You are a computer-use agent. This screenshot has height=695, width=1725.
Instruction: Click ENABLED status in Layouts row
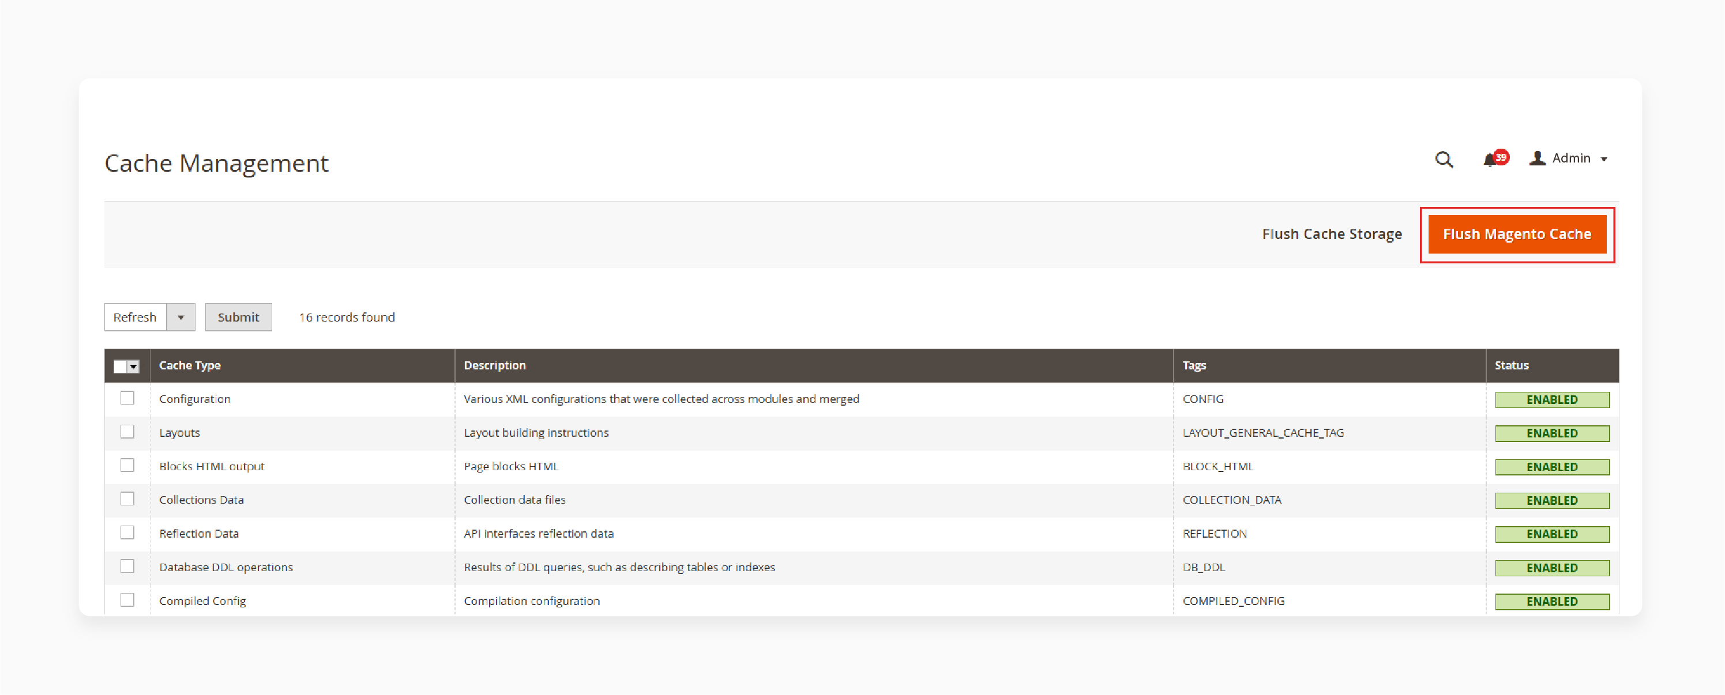(1552, 433)
